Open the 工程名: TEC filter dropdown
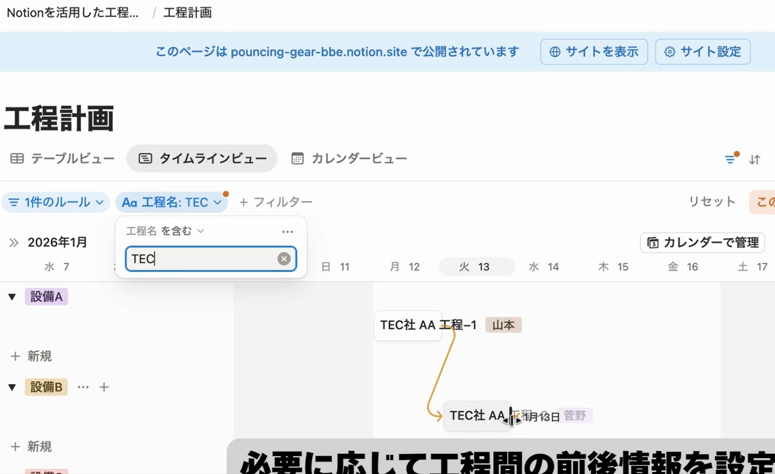Image resolution: width=775 pixels, height=474 pixels. (x=172, y=202)
